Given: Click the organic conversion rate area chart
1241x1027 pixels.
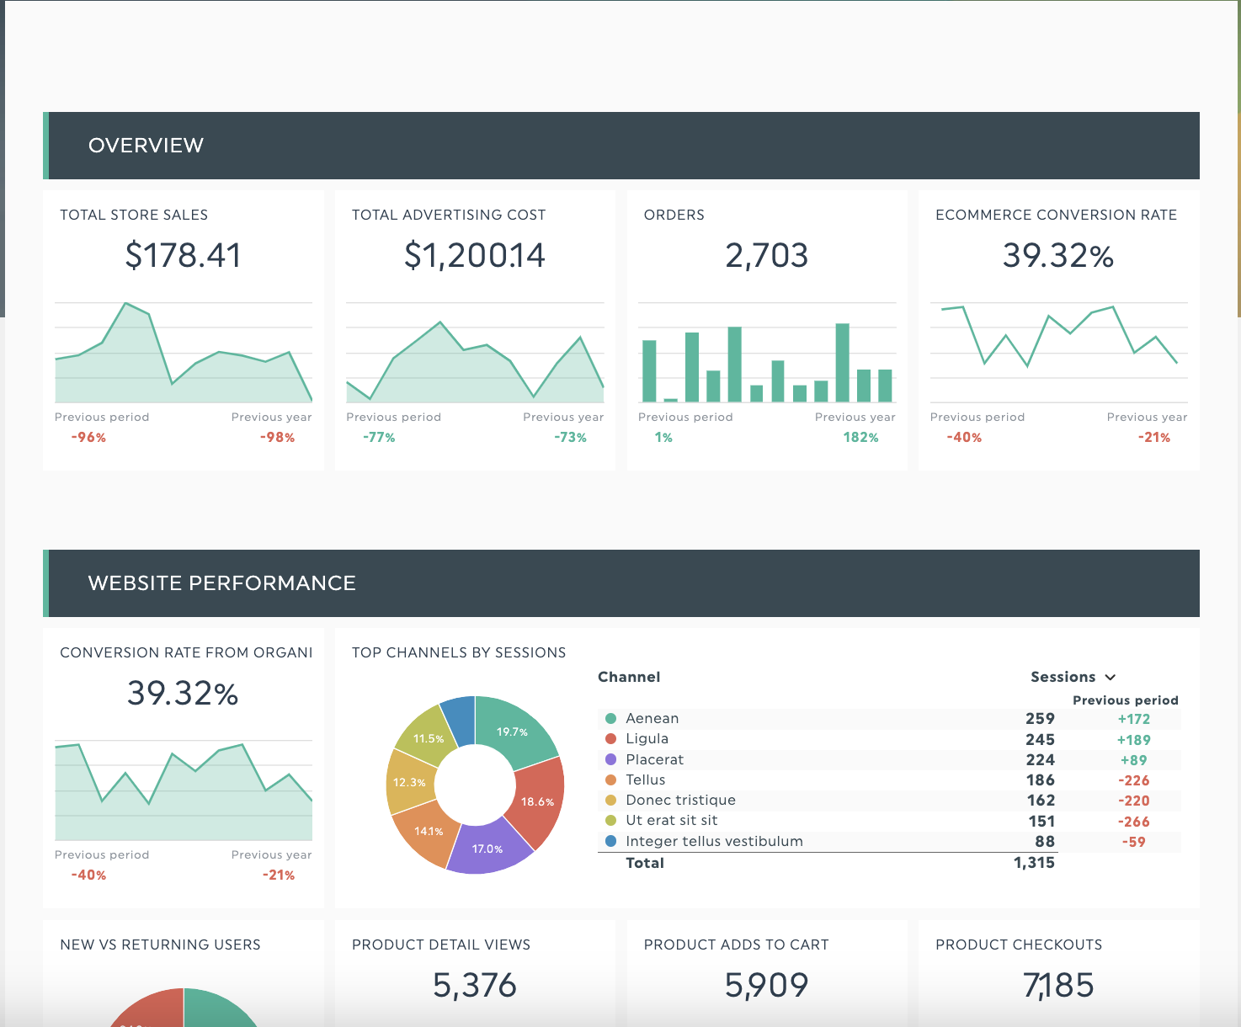Looking at the screenshot, I should [184, 790].
